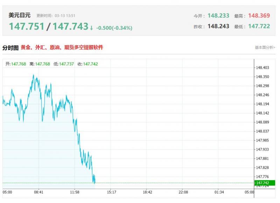Click the large bid price 147.751
The height and width of the screenshot is (203, 280).
click(27, 27)
